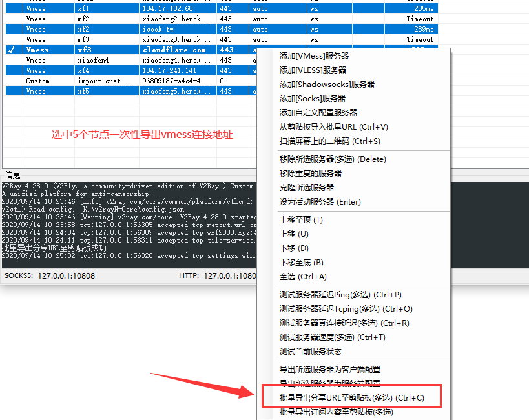Click the xiaofen4 alias cell
This screenshot has width=529, height=420.
tap(93, 61)
